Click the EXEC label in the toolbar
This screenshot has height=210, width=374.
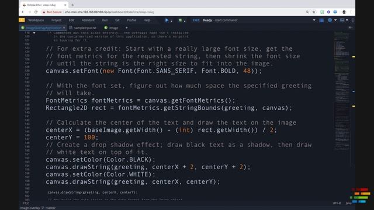coord(196,20)
